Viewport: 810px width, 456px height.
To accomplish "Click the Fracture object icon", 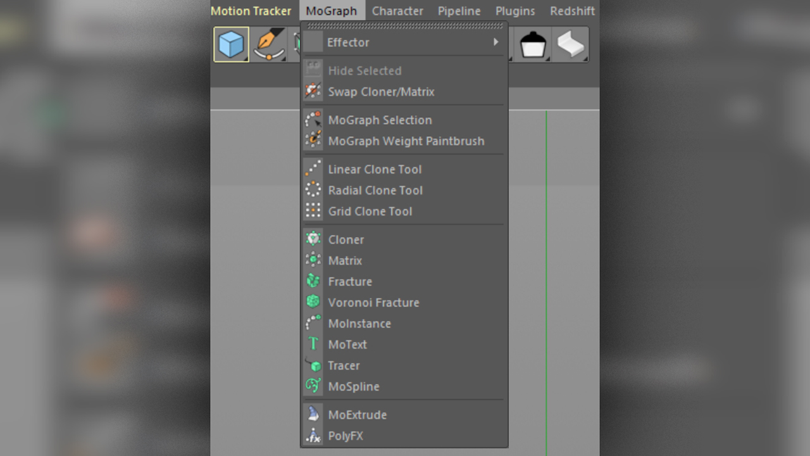I will tap(313, 281).
